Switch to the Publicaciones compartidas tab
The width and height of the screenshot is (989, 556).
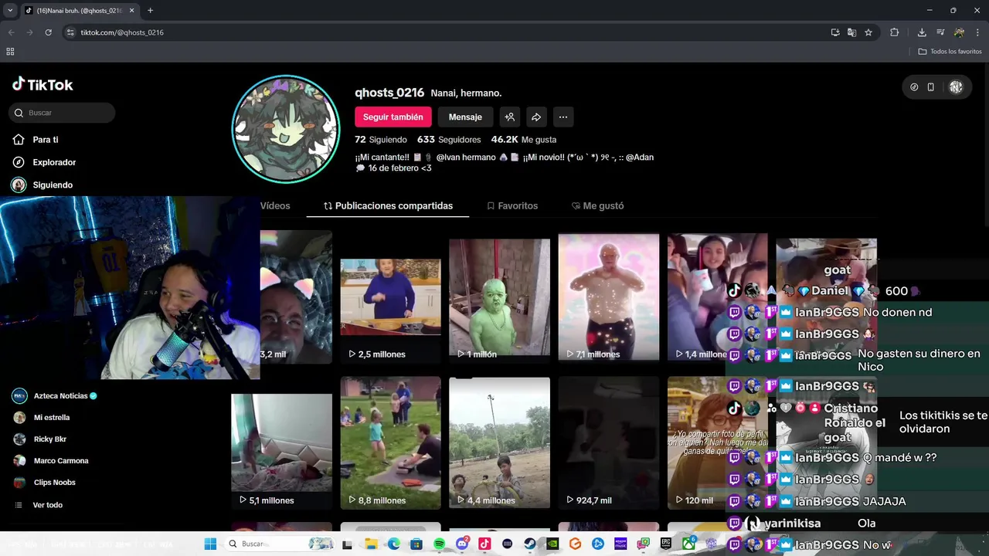point(388,205)
